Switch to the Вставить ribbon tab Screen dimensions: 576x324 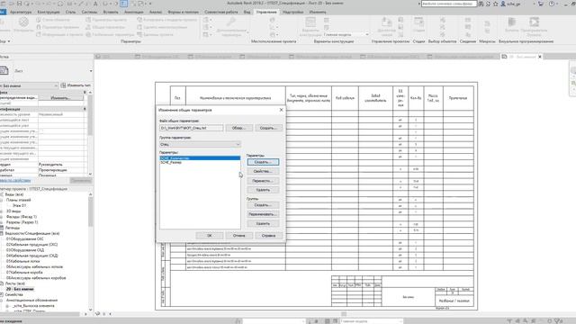click(x=111, y=12)
